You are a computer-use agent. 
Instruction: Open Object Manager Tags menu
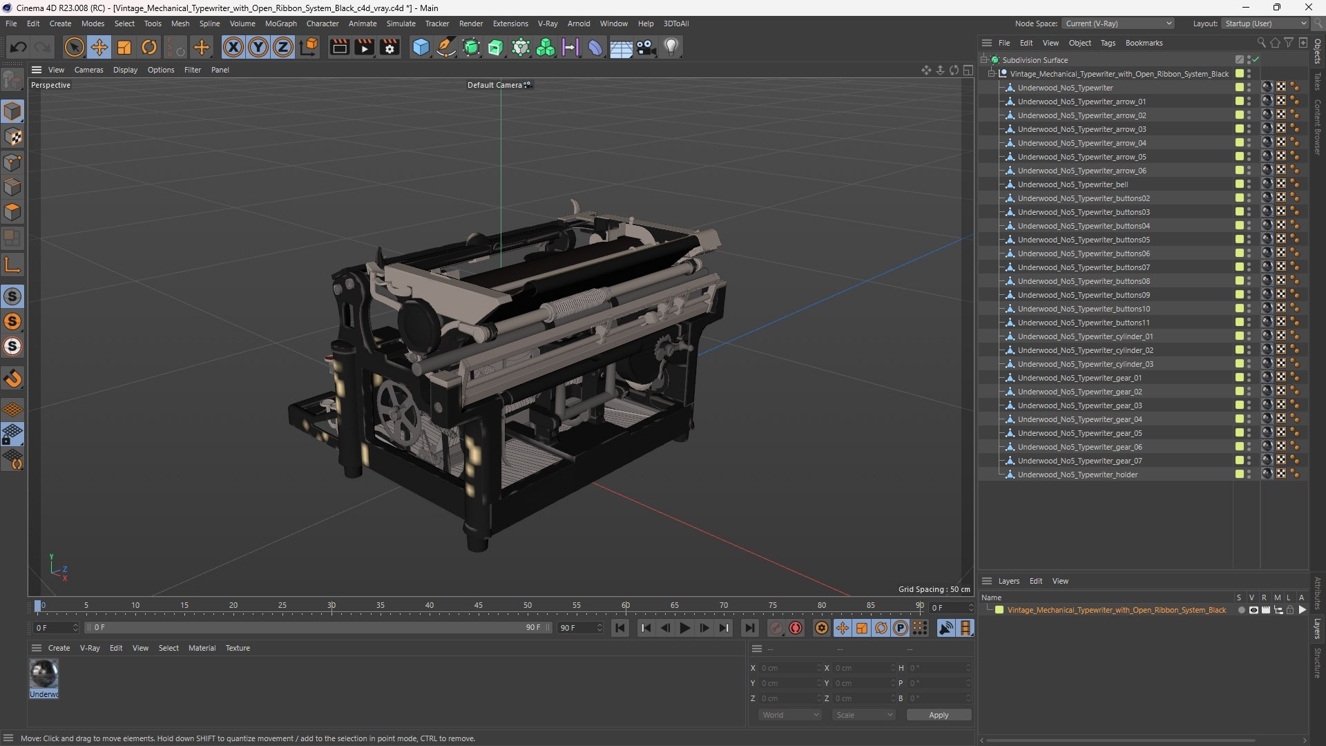point(1108,43)
